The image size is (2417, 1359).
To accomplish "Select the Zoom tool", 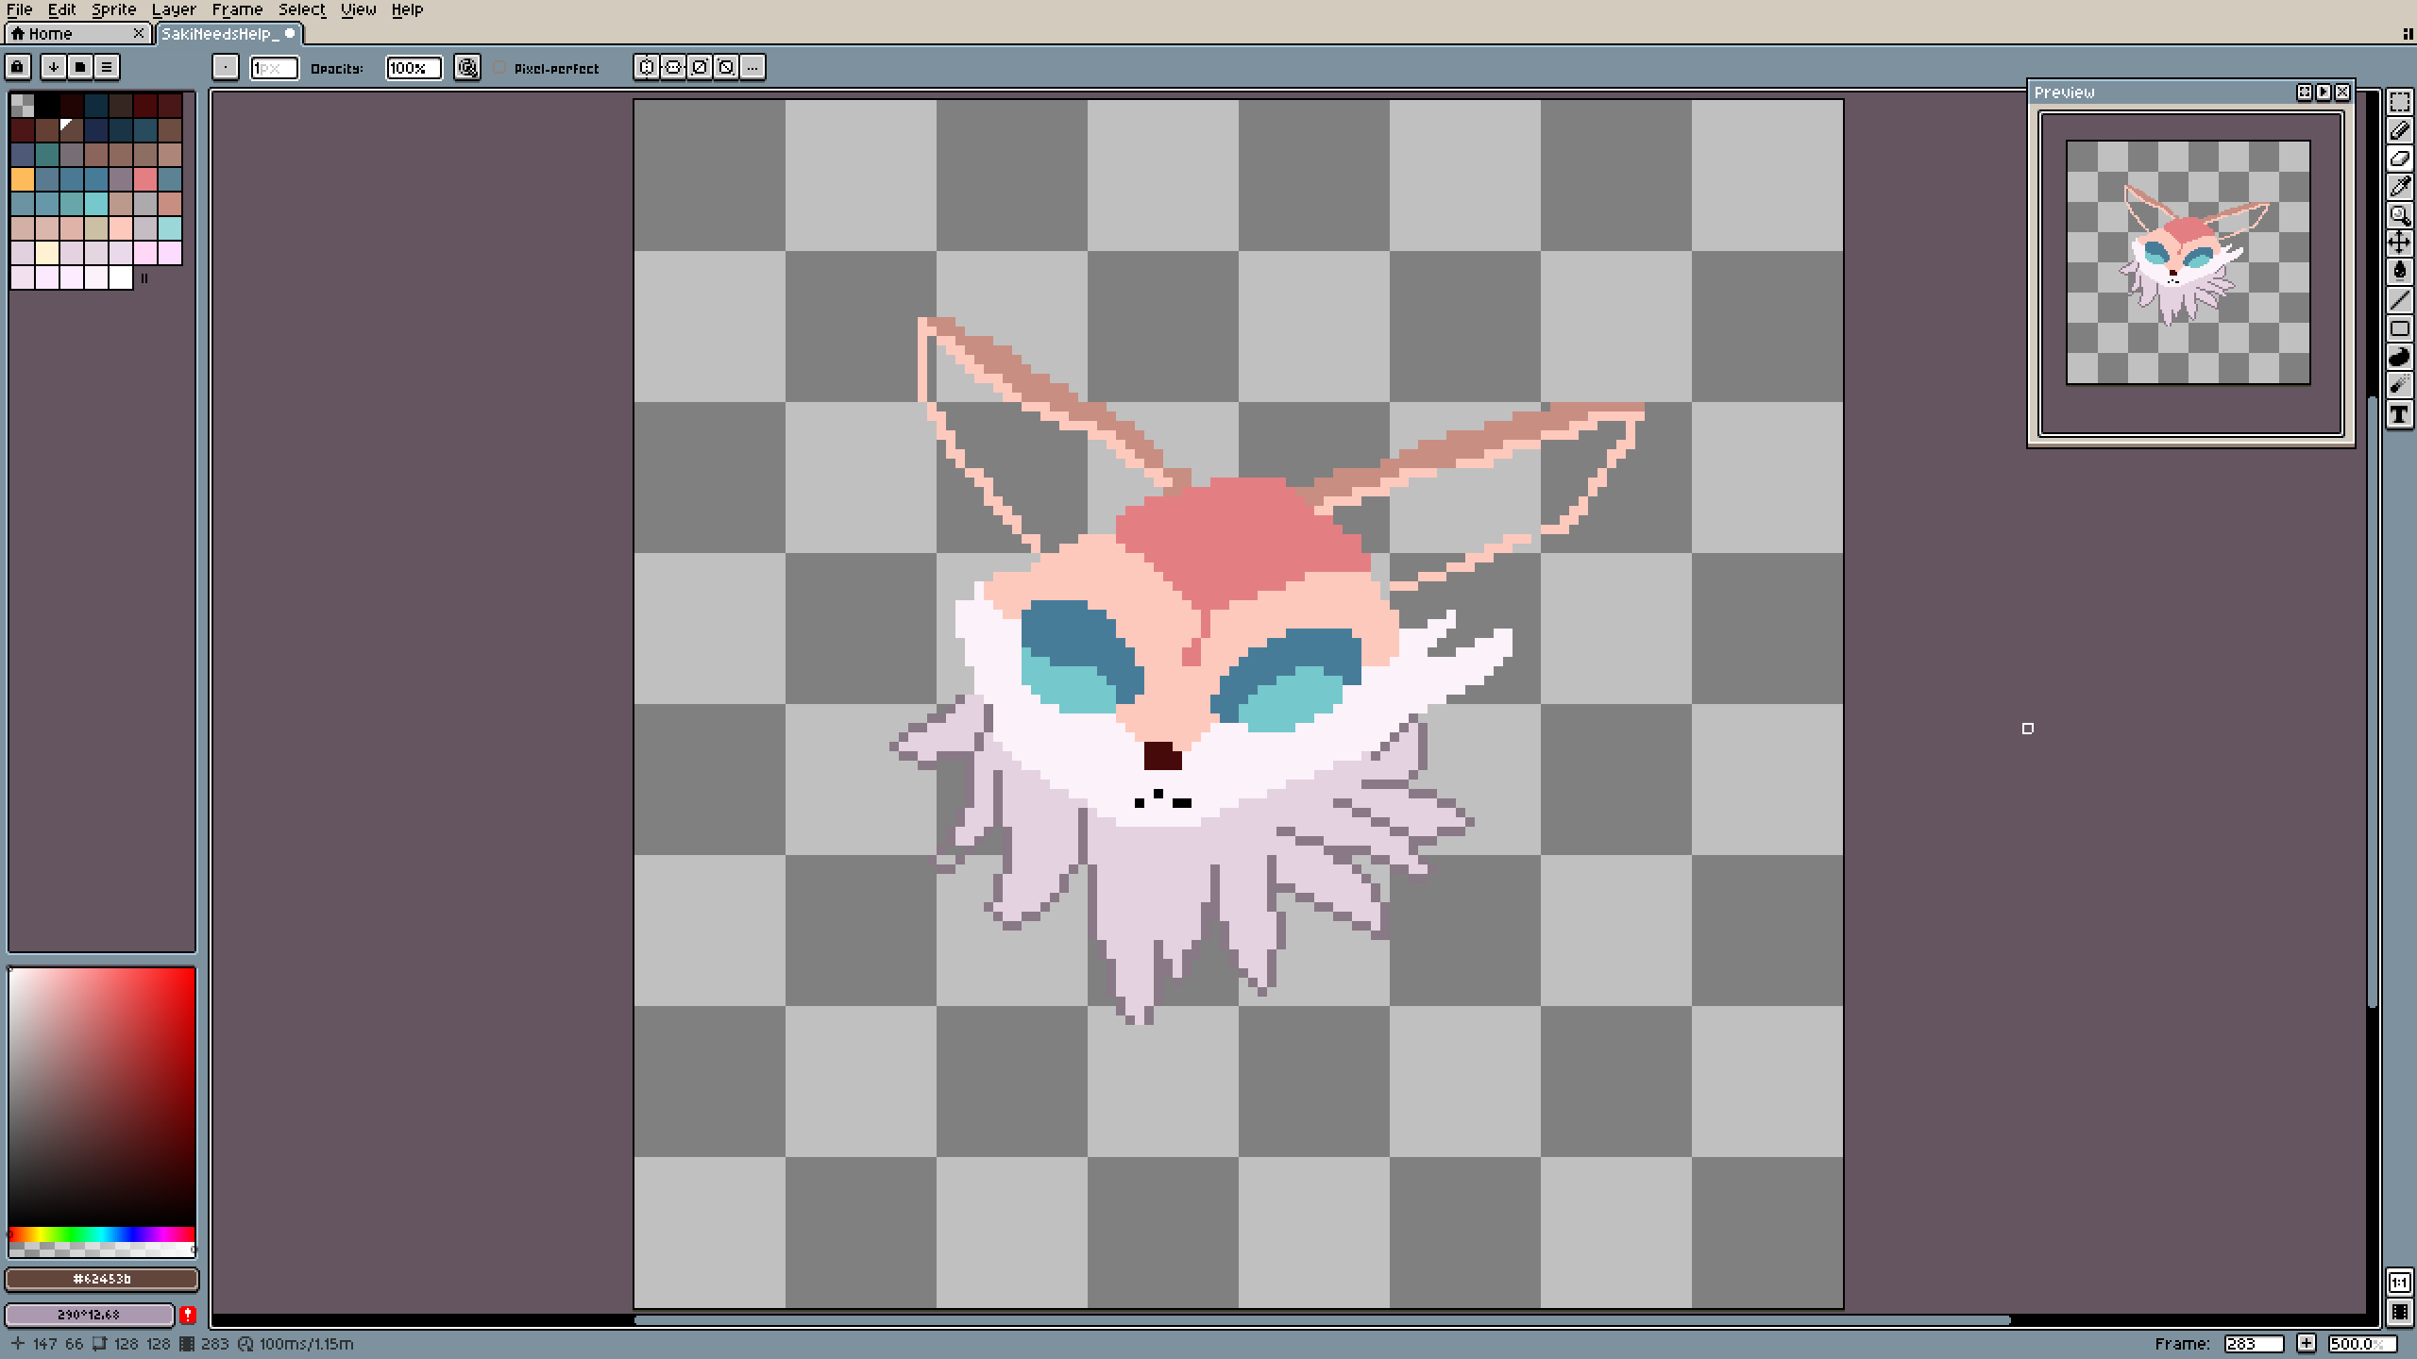I will [2399, 215].
